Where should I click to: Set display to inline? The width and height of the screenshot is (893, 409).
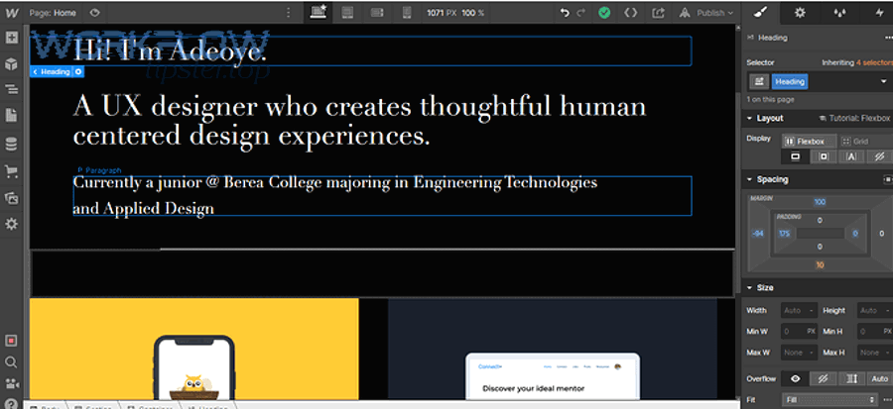tap(851, 156)
